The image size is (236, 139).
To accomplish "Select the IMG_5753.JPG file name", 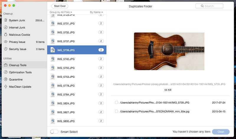I will pos(66,77).
